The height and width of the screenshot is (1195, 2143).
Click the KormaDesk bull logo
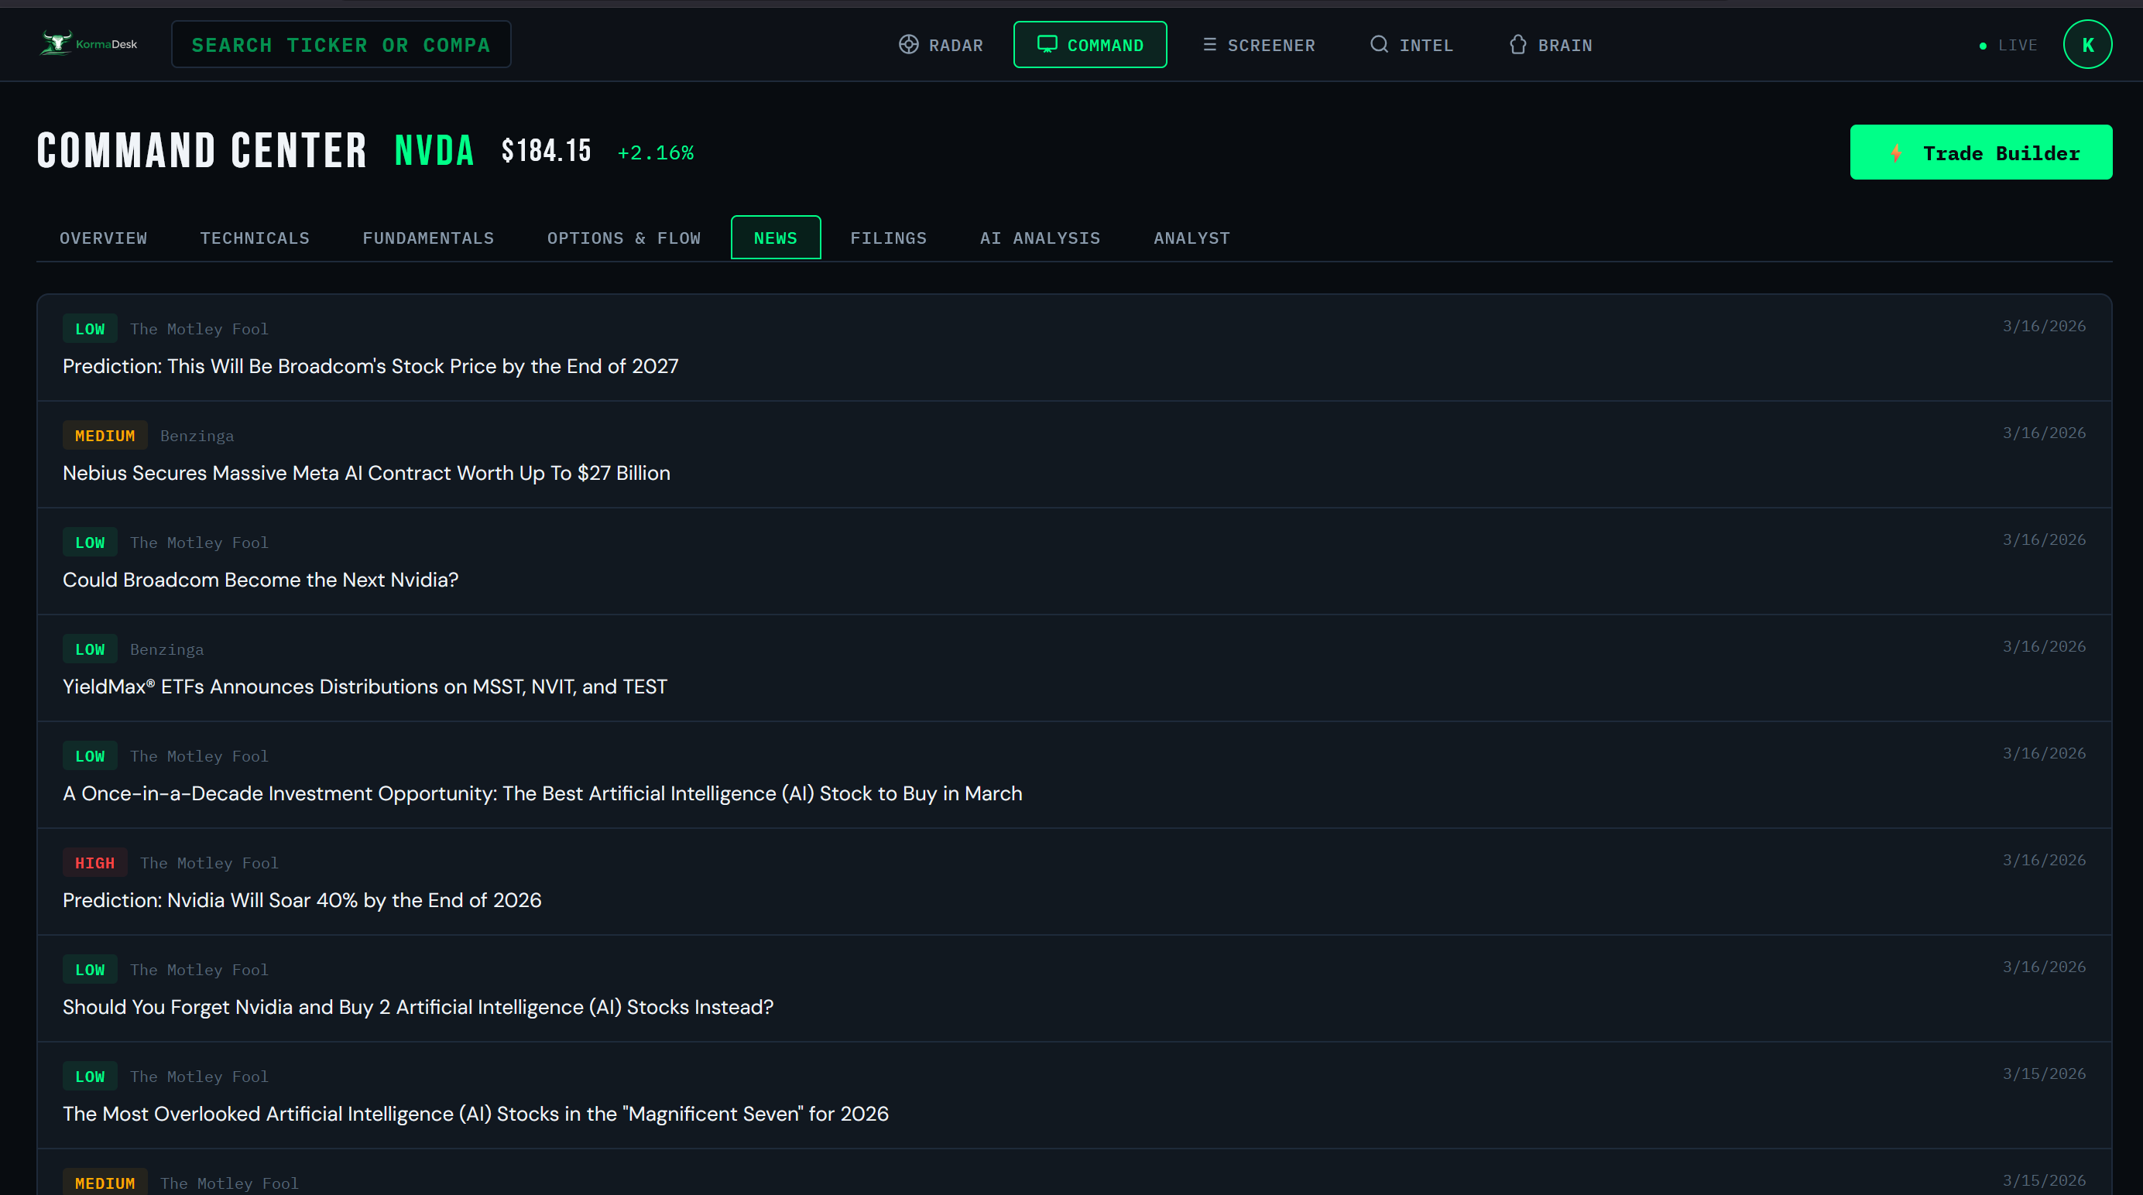[x=57, y=43]
